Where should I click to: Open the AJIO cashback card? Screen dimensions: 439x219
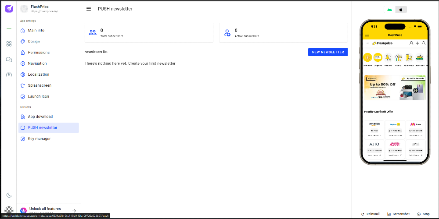(x=374, y=149)
